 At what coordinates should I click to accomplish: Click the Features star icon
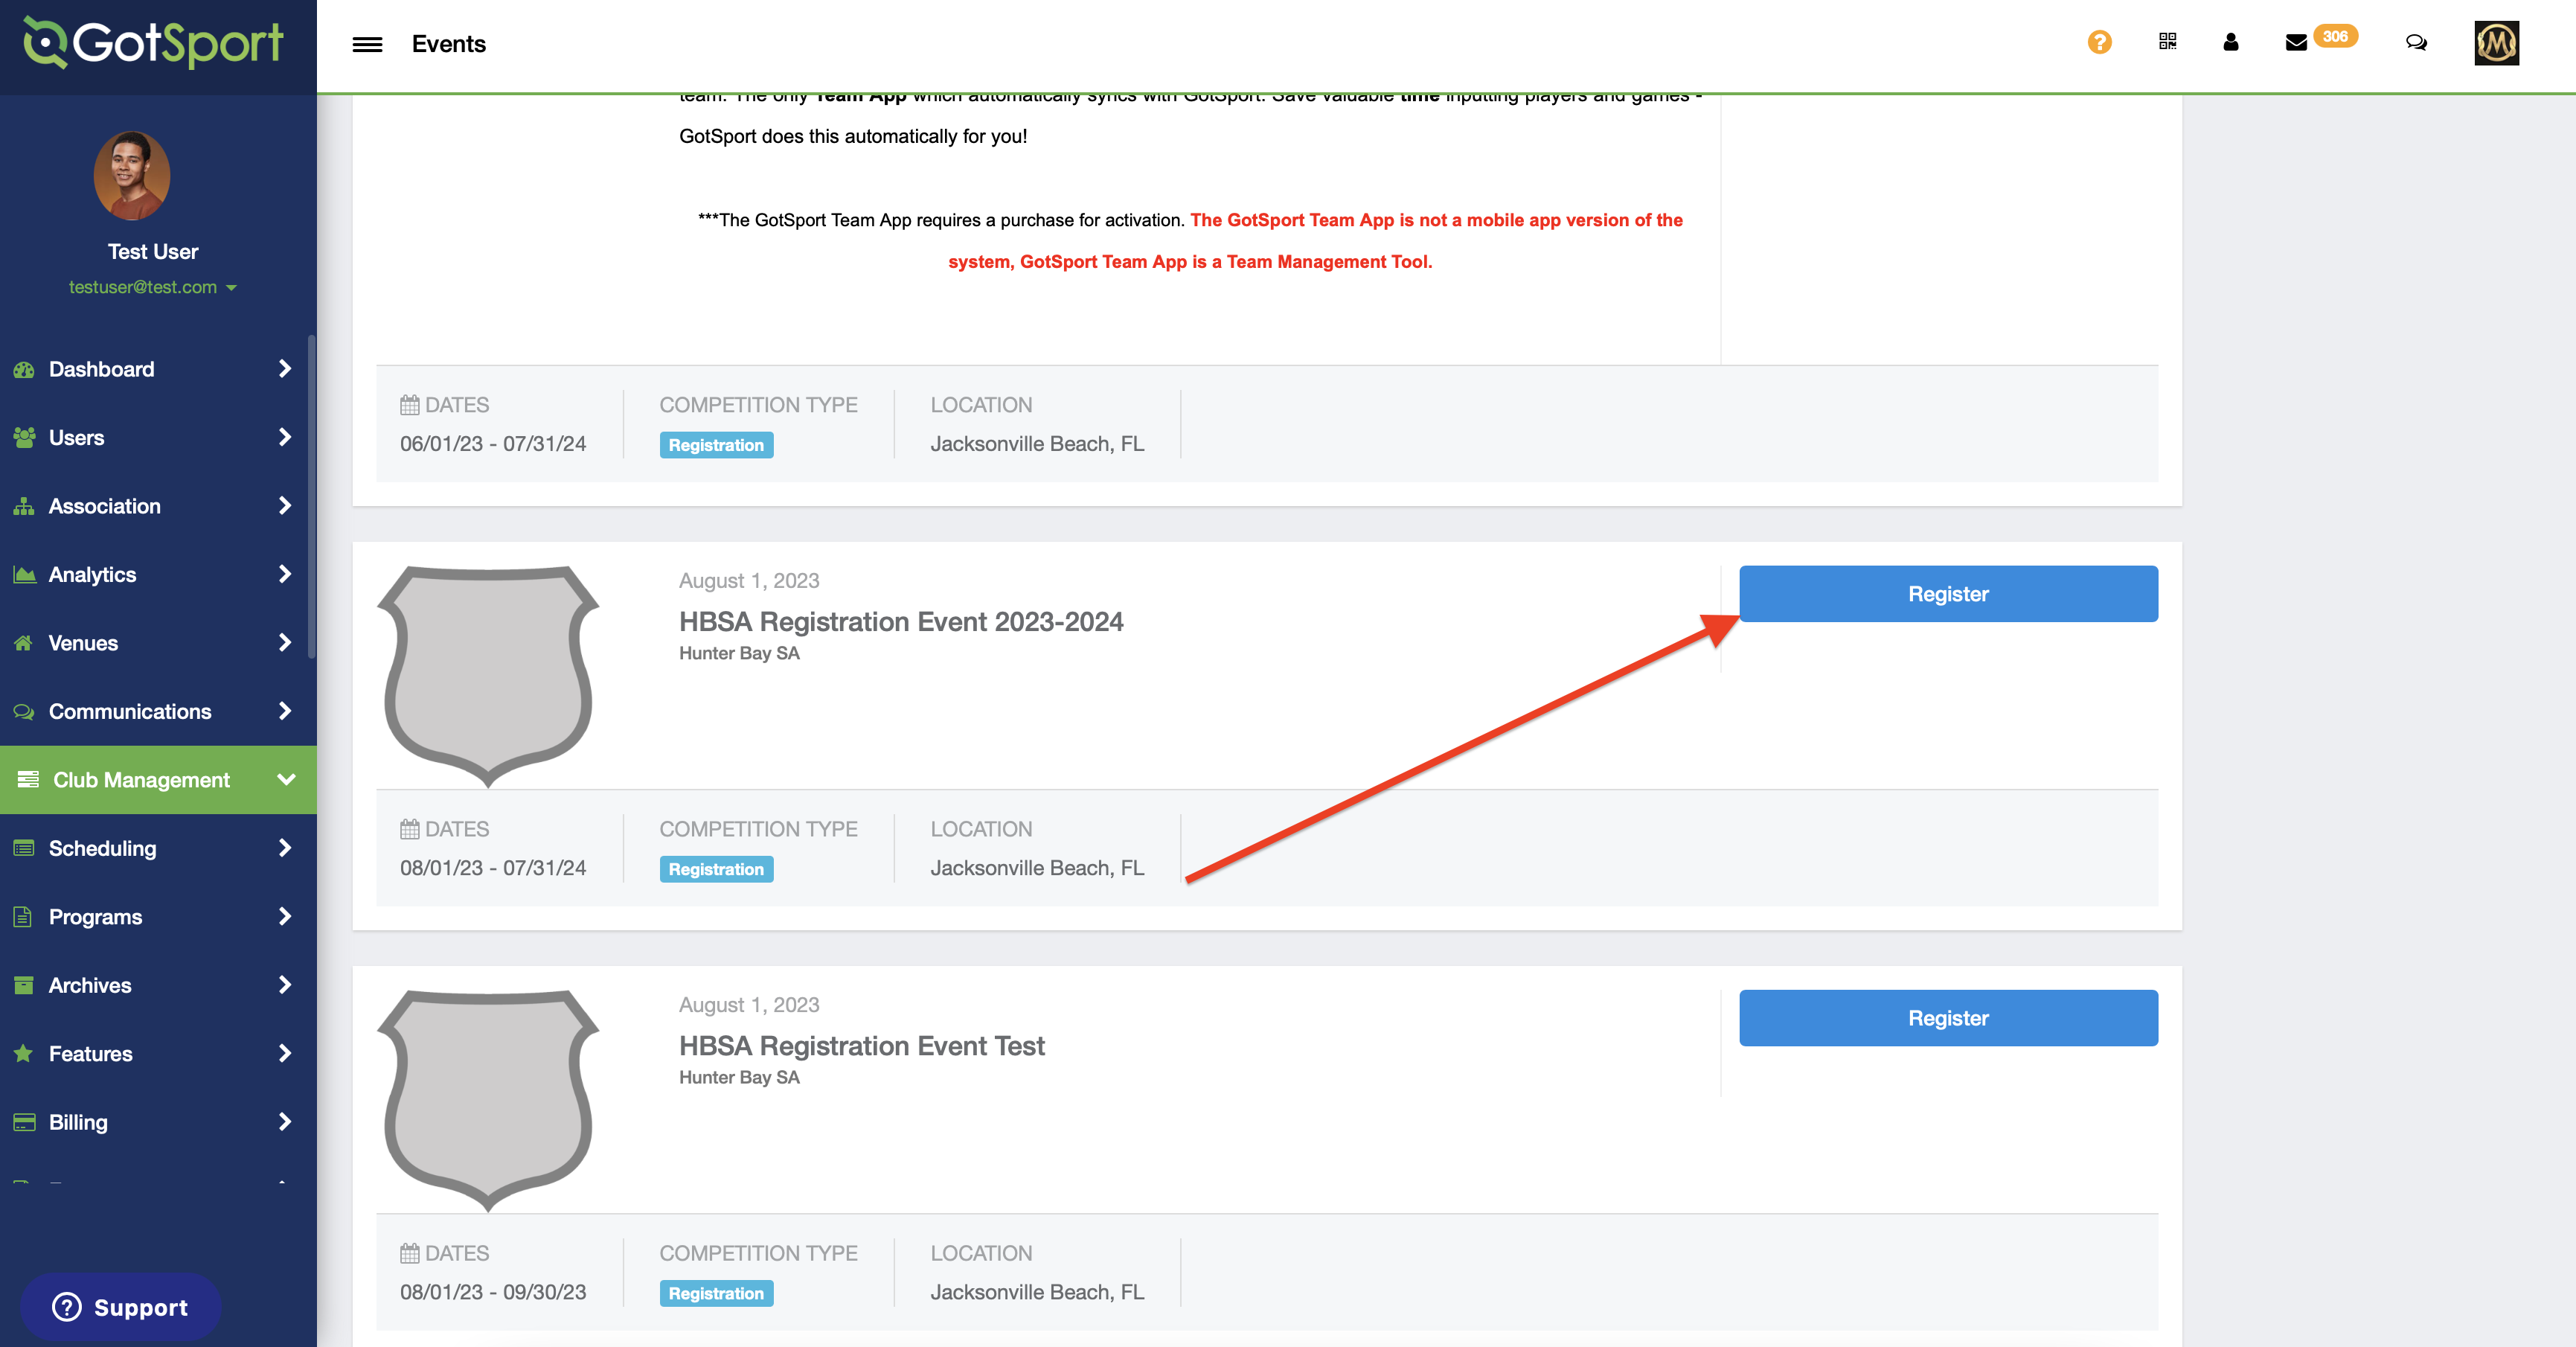pyautogui.click(x=24, y=1053)
